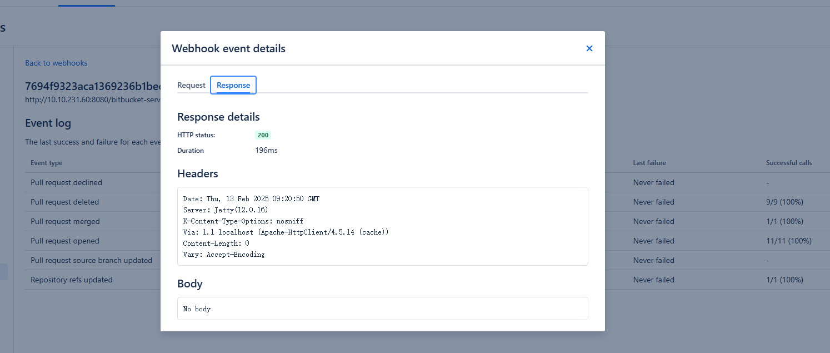Select the Pull request deleted event row

click(x=423, y=202)
